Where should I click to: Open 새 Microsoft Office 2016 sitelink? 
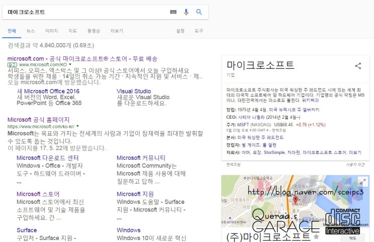[48, 91]
